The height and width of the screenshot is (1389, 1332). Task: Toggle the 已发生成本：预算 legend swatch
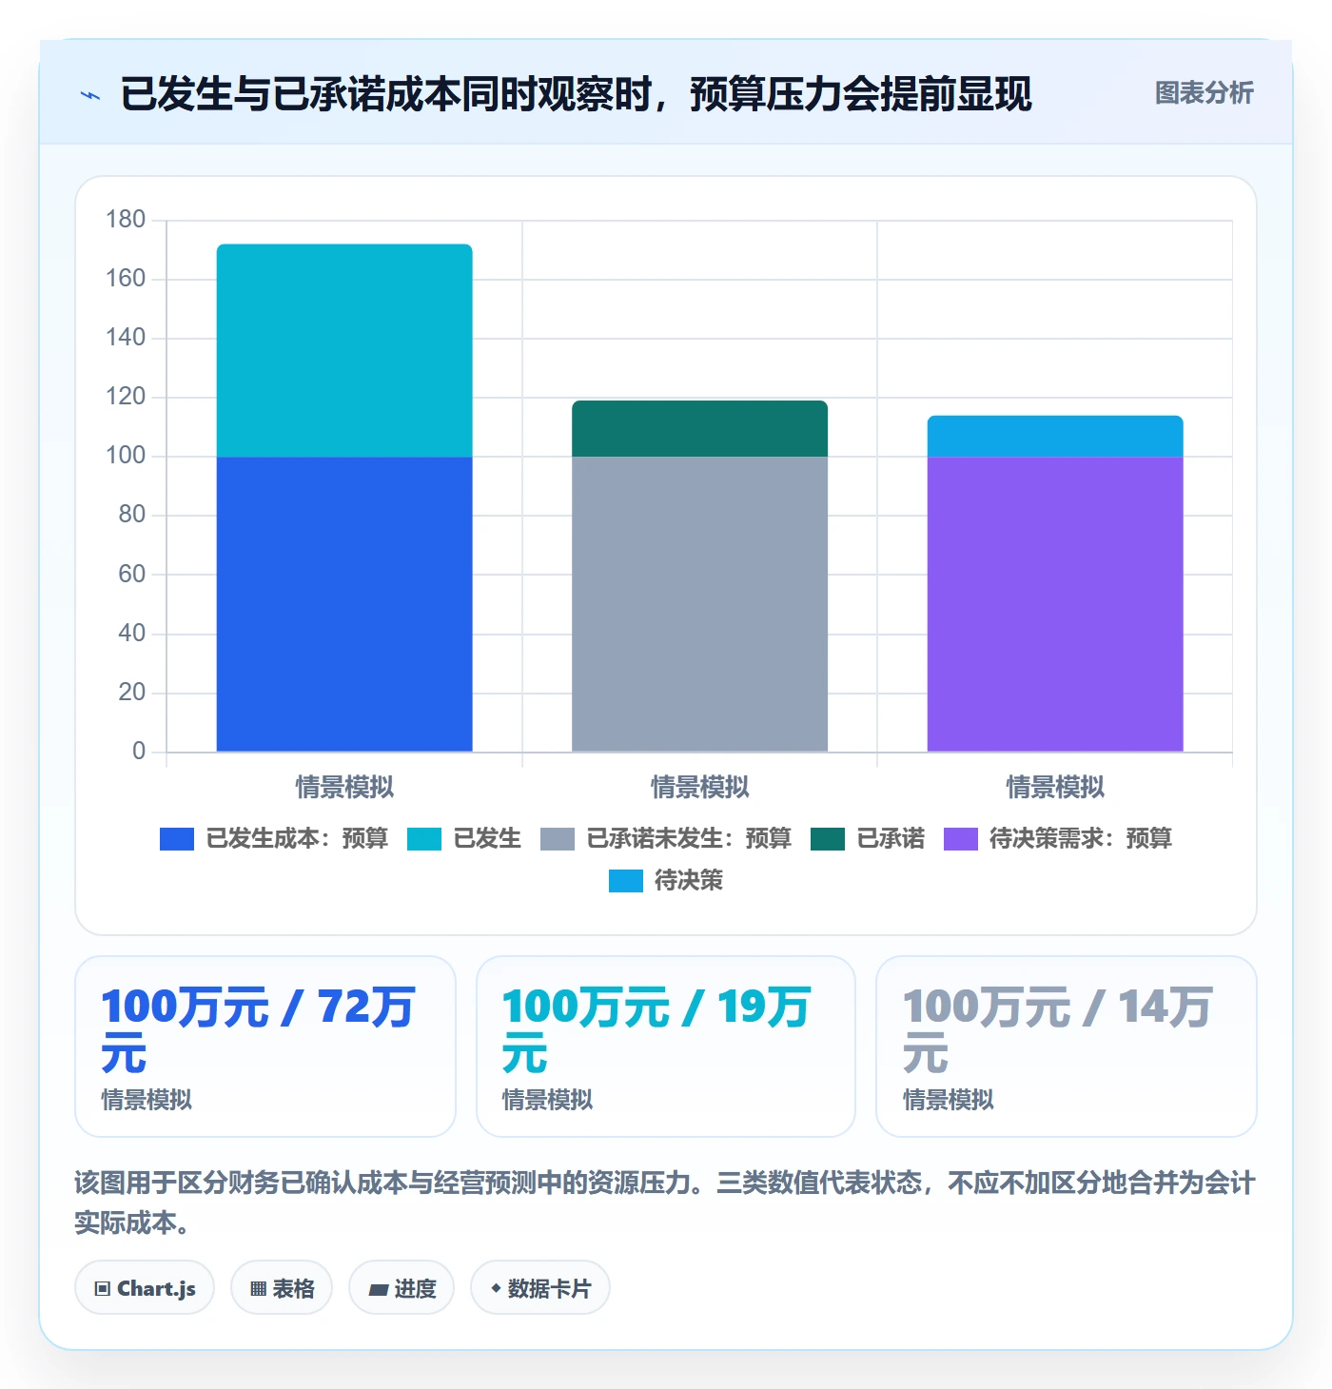pyautogui.click(x=177, y=839)
